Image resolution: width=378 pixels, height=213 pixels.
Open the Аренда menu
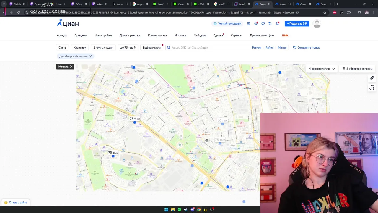[62, 35]
